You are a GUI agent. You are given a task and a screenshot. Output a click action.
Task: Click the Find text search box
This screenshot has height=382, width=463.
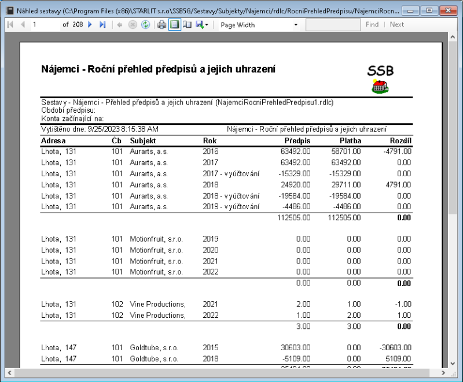point(332,25)
